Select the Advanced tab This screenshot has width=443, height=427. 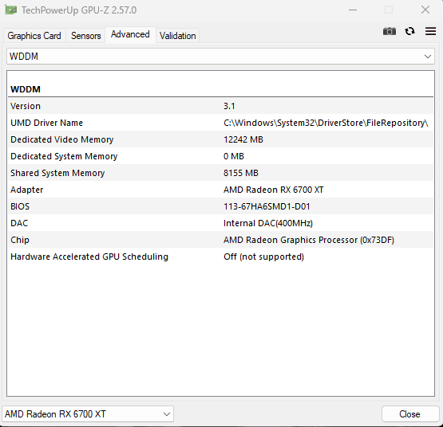pos(130,34)
